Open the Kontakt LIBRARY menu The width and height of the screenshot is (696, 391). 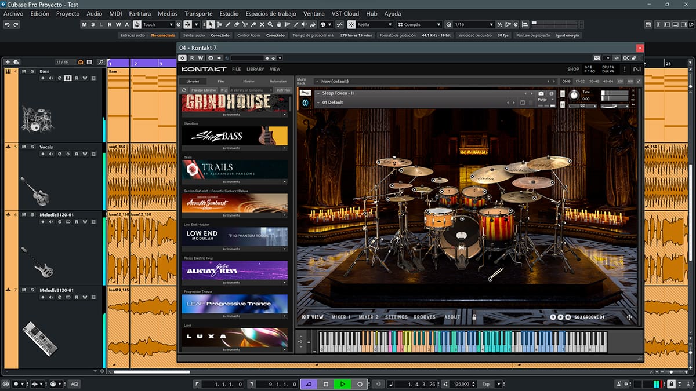pyautogui.click(x=255, y=69)
